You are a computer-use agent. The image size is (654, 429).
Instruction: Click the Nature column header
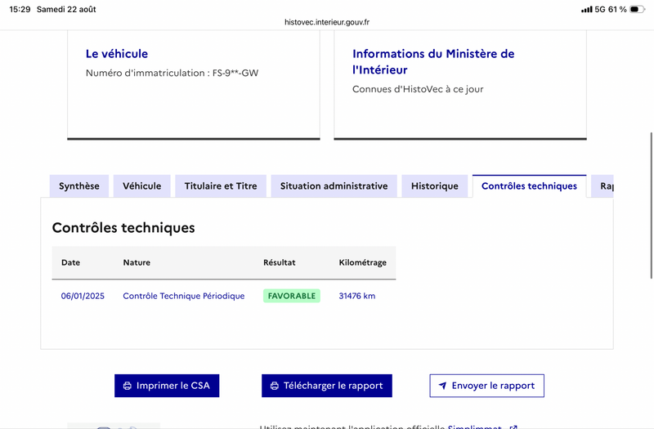[137, 262]
